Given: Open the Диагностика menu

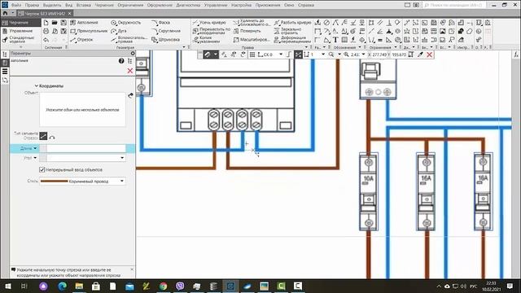Looking at the screenshot, I should coord(188,5).
